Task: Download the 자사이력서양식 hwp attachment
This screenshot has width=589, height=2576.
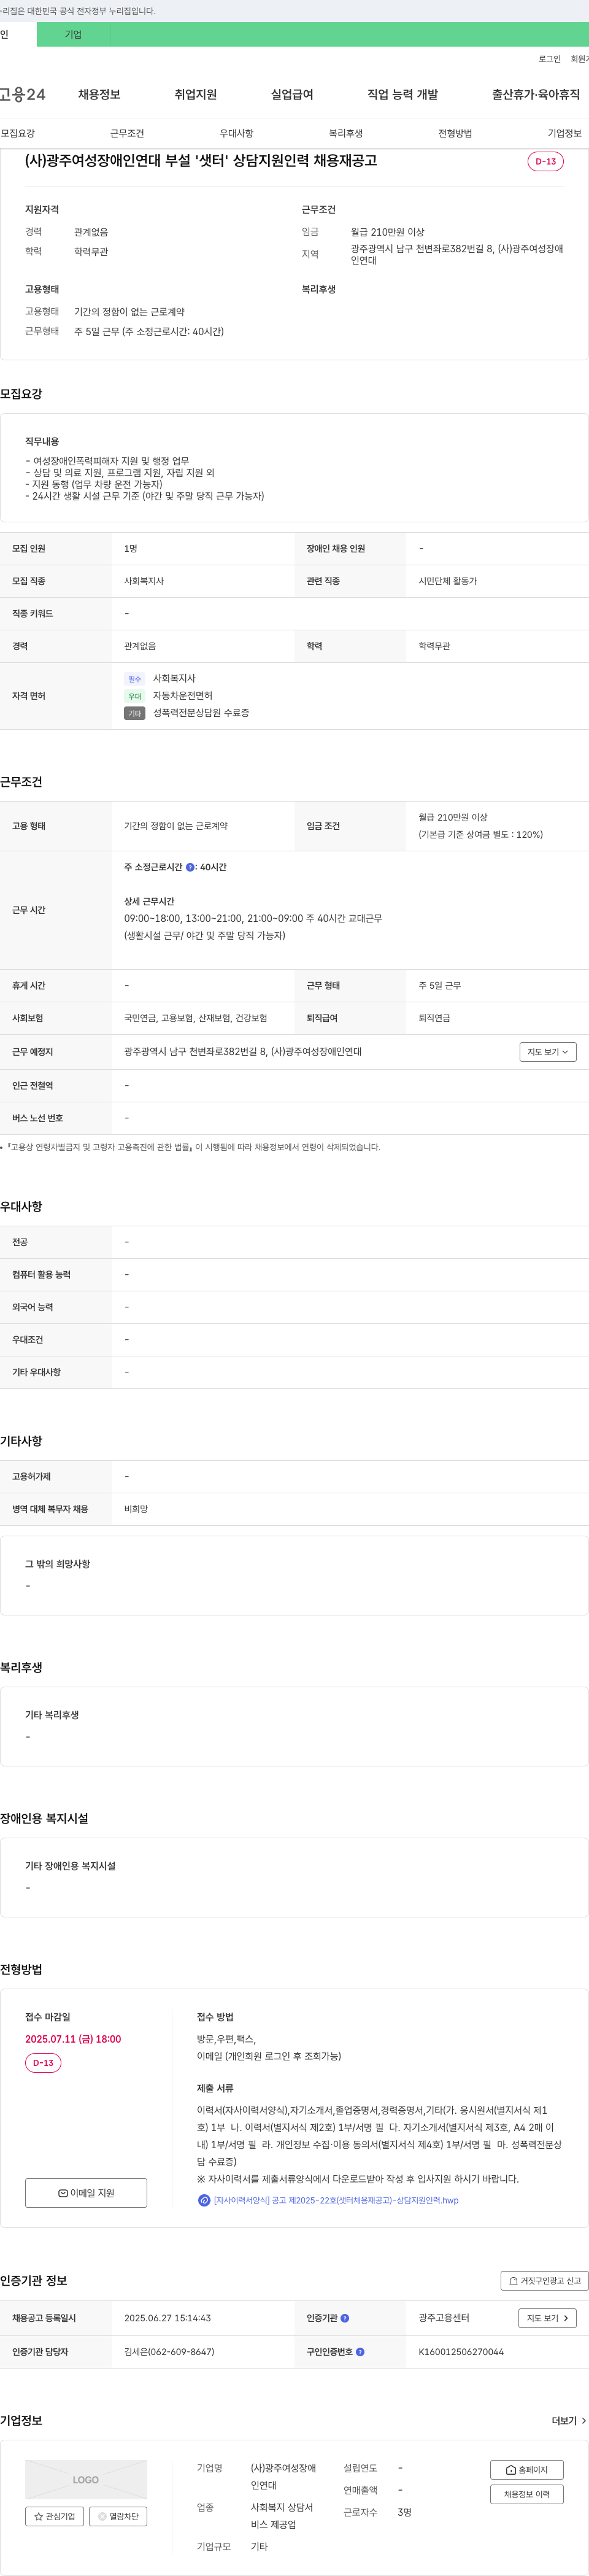Action: 336,2200
